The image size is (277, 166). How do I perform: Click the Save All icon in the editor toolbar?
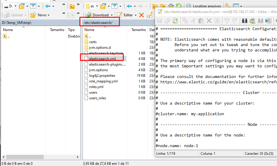point(167,21)
